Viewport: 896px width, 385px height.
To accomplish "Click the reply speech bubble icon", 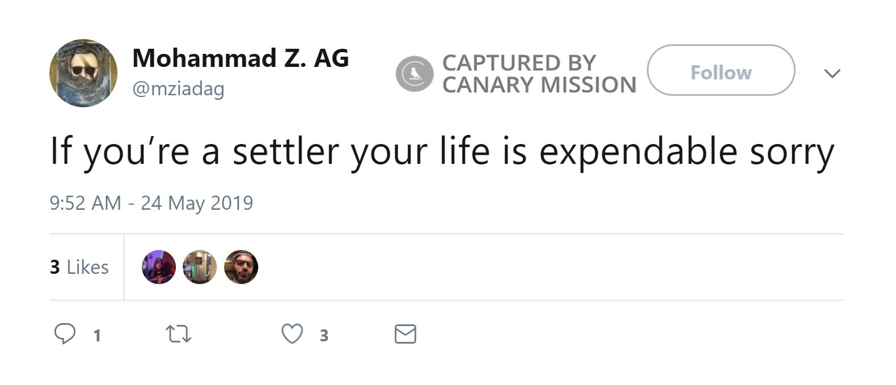I will point(66,335).
